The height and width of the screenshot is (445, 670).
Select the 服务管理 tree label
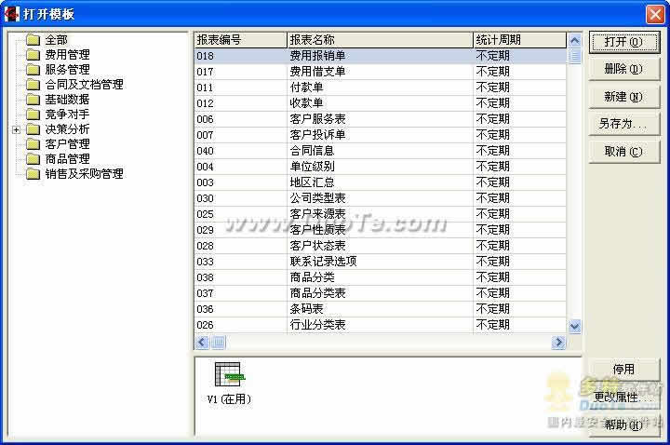click(68, 70)
